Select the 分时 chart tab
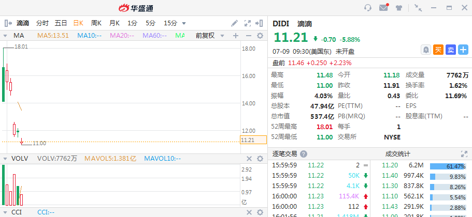 click(x=42, y=23)
